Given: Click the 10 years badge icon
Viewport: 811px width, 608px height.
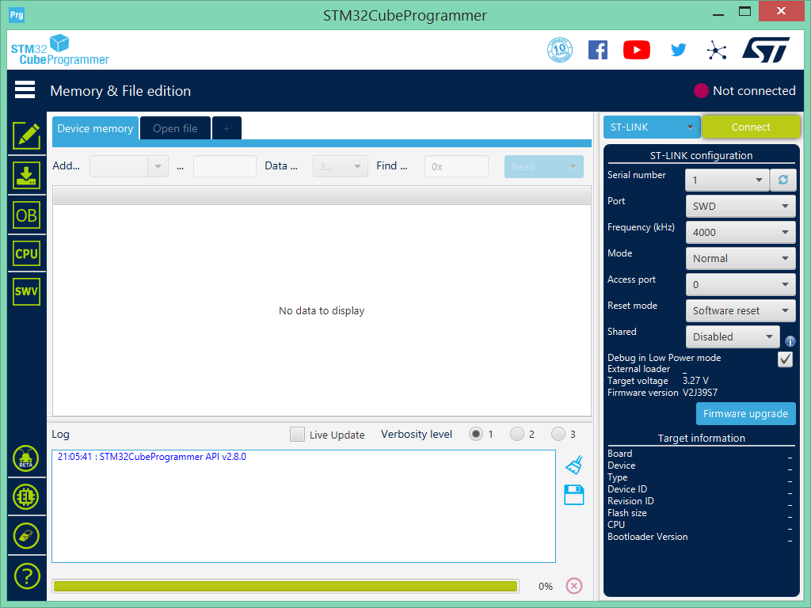Looking at the screenshot, I should click(560, 50).
